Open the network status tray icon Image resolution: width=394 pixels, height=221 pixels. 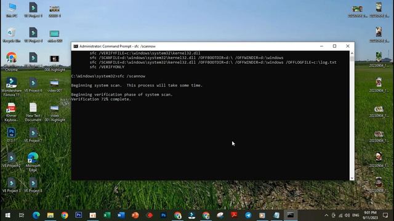[x=340, y=215]
